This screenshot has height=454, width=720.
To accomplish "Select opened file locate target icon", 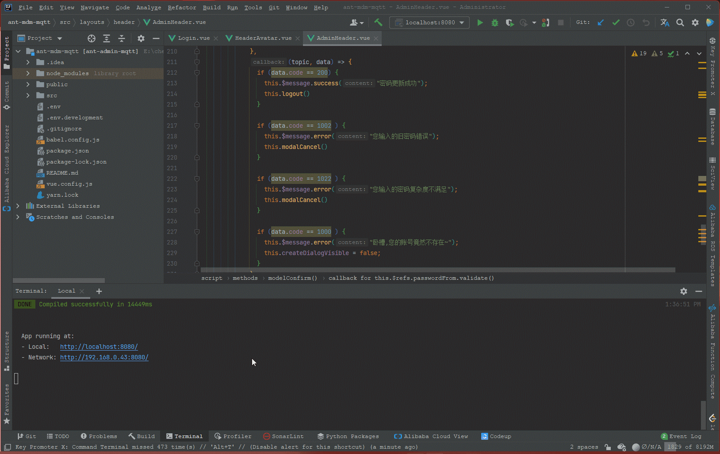I will [x=92, y=38].
